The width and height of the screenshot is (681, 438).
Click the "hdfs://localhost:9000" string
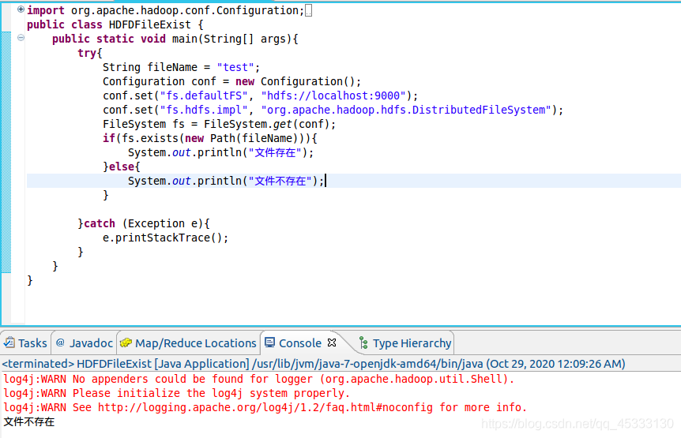coord(333,95)
